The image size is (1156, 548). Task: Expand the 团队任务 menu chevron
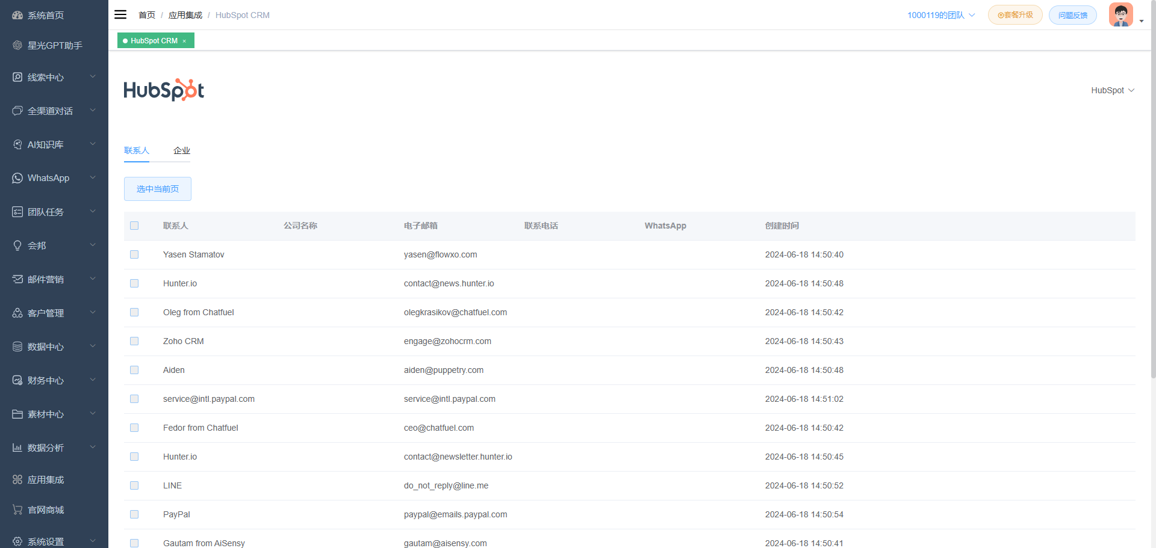click(93, 211)
